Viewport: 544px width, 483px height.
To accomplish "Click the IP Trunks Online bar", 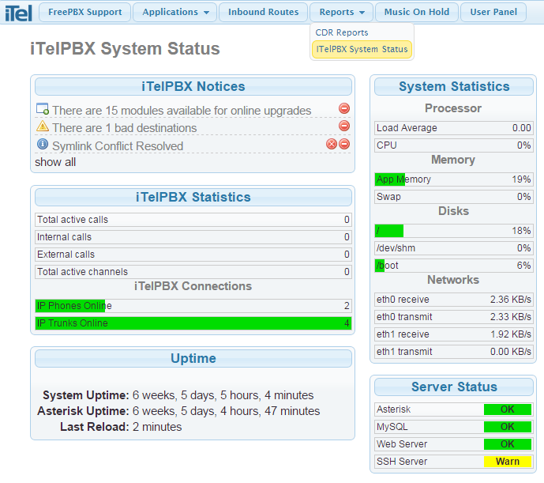I will point(193,323).
